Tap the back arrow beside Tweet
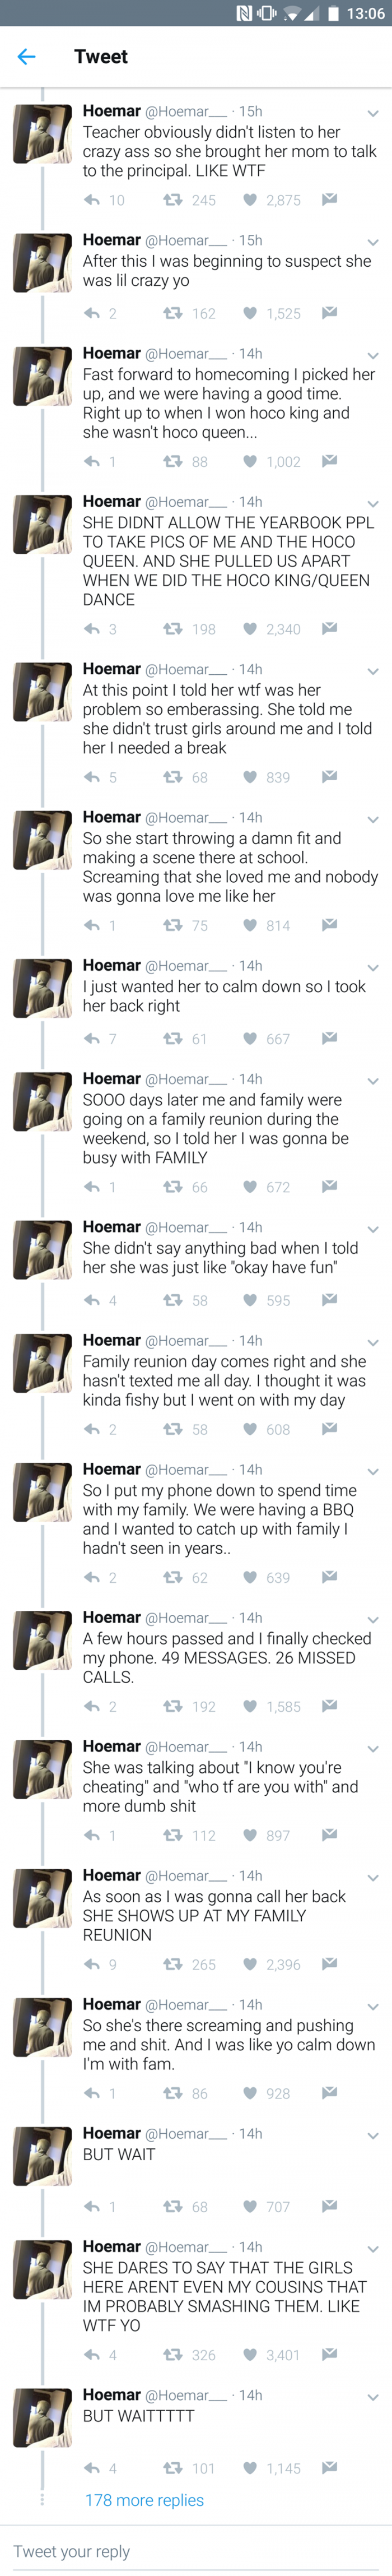Screen dimensions: 392x2576 [x=27, y=56]
